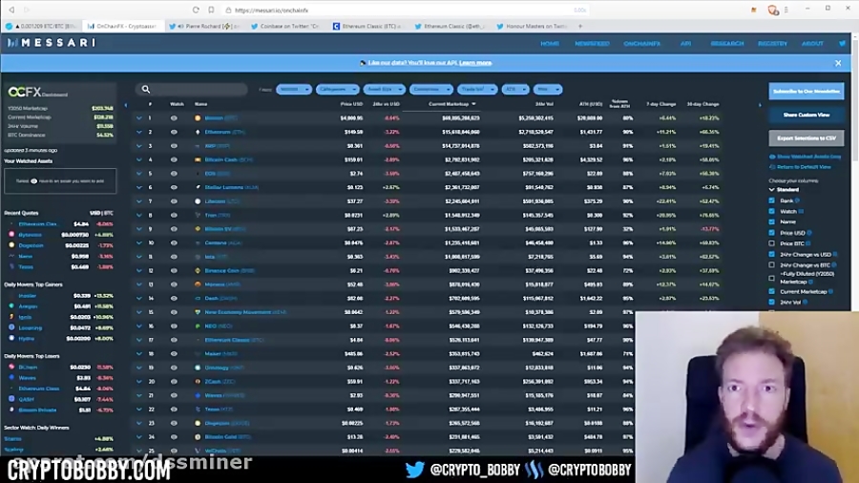
Task: Switch to Honour Masters on Twitter tab
Action: point(532,26)
